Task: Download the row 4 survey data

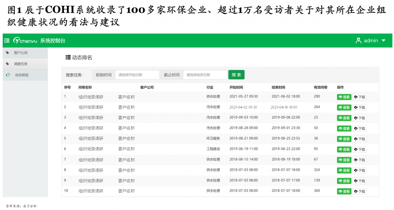Action: [x=360, y=129]
